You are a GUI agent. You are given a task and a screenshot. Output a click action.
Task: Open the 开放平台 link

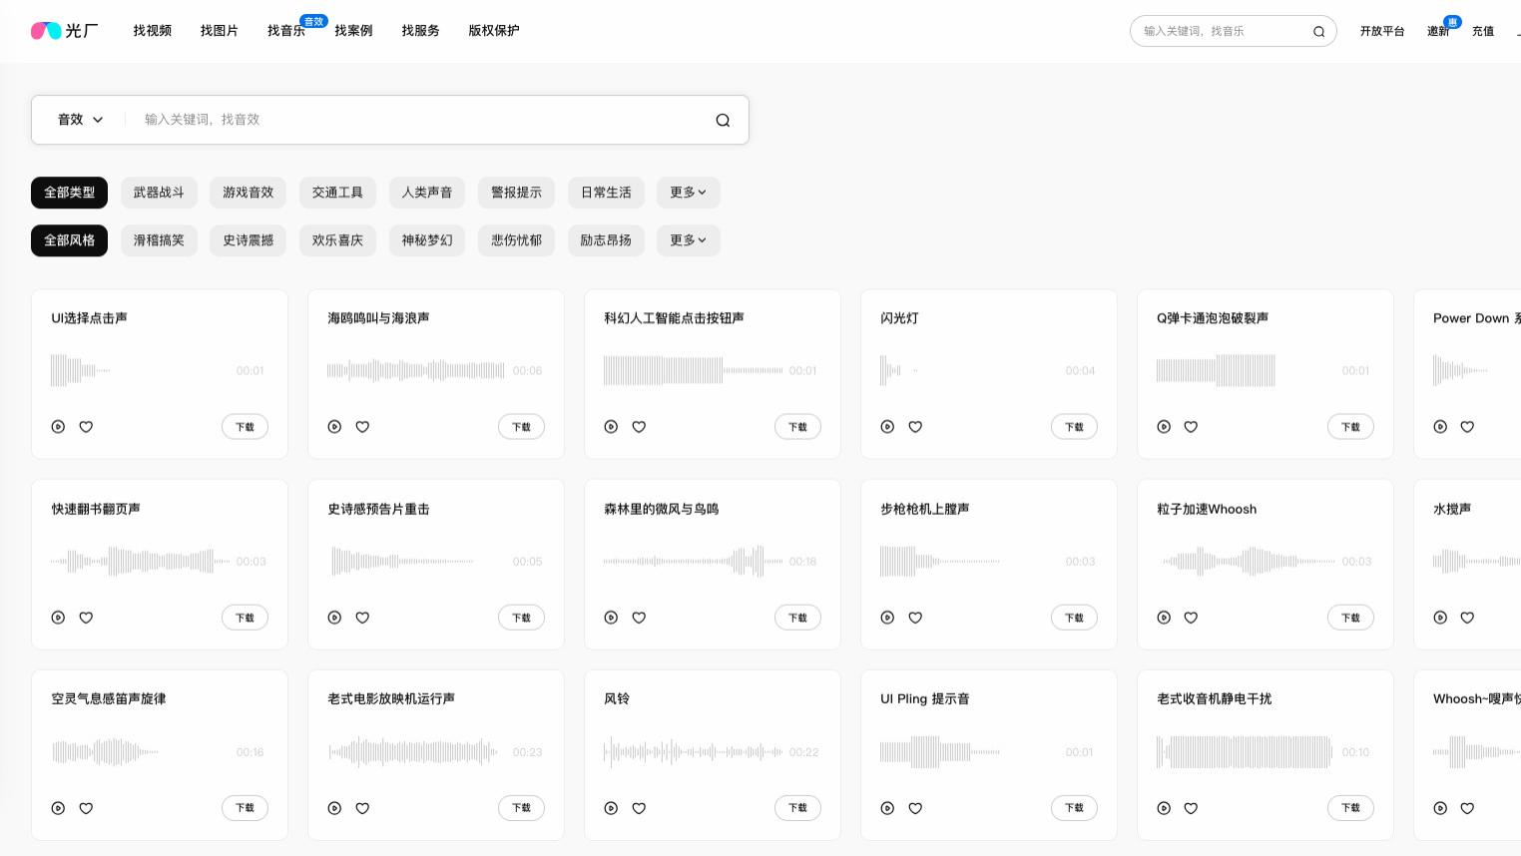1382,31
